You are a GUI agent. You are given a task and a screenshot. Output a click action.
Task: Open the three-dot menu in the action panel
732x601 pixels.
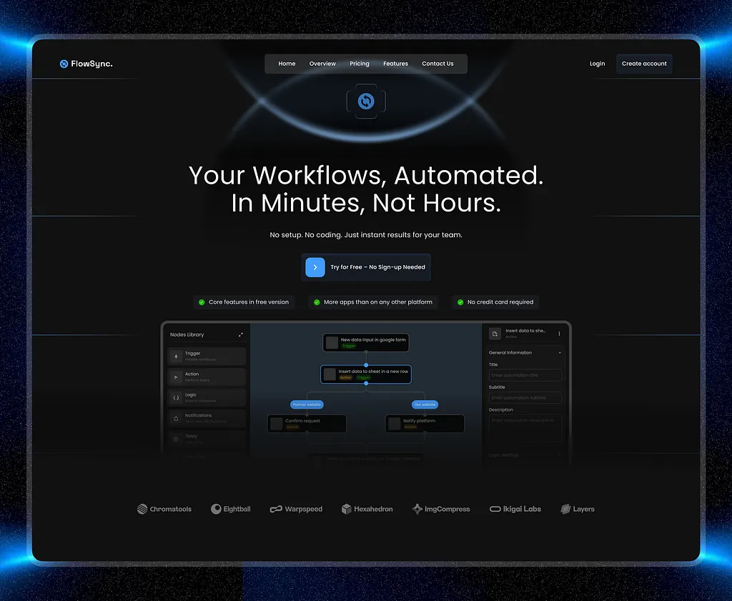(559, 334)
